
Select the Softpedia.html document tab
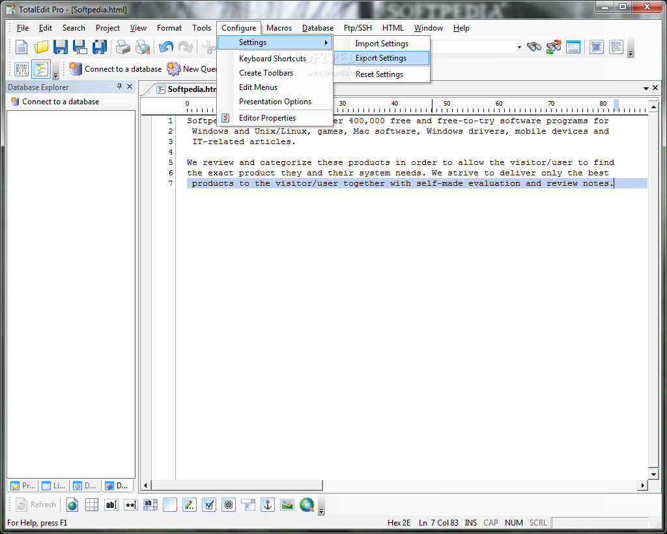coord(187,89)
